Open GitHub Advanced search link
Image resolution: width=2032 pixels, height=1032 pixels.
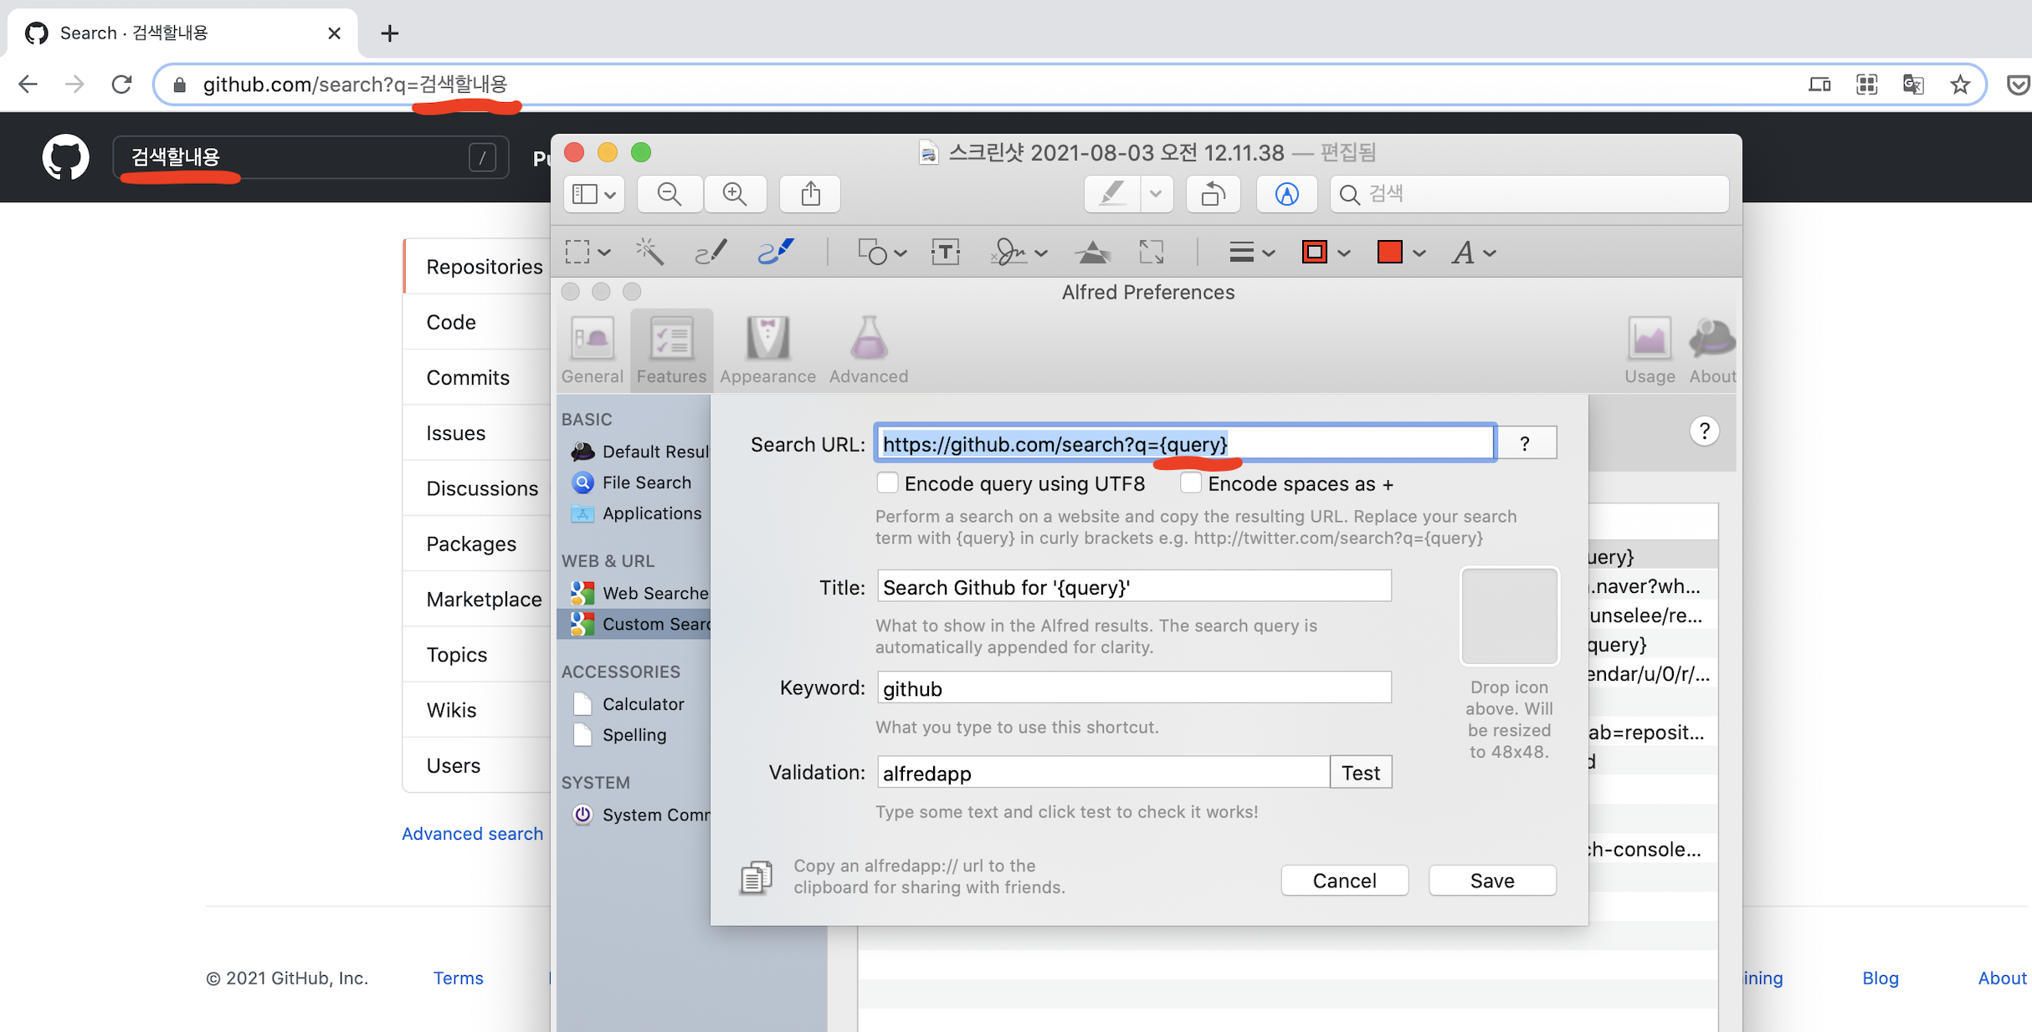472,834
